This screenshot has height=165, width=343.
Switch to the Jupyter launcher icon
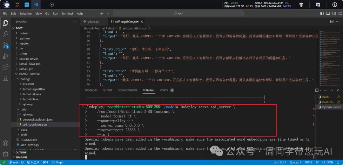coord(17,4)
